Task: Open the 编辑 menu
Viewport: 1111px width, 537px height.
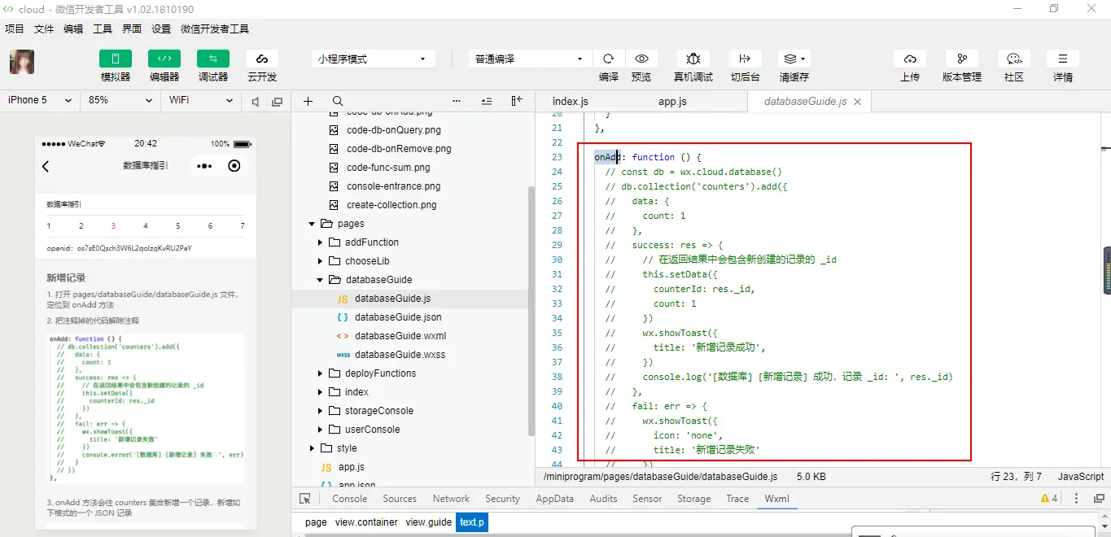Action: (x=73, y=28)
